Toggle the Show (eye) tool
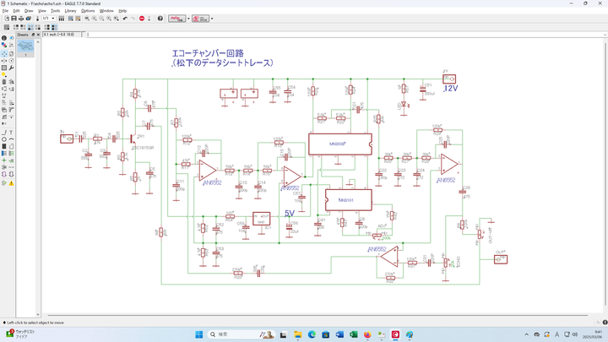 click(x=12, y=37)
